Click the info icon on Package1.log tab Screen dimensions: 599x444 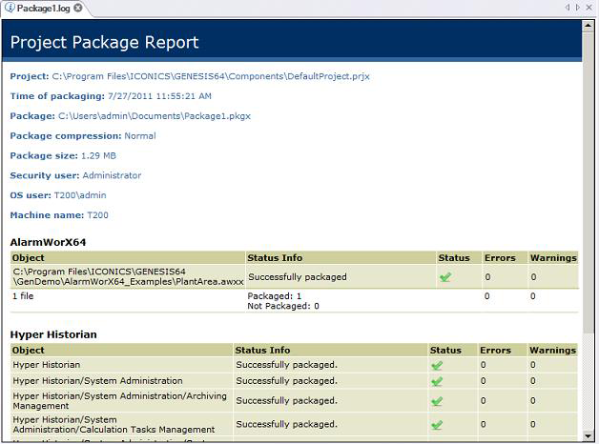[x=10, y=8]
